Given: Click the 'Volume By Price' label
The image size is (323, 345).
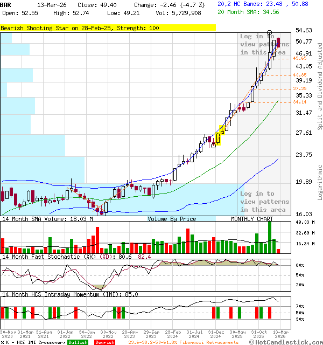Looking at the screenshot, I should click(x=172, y=219).
